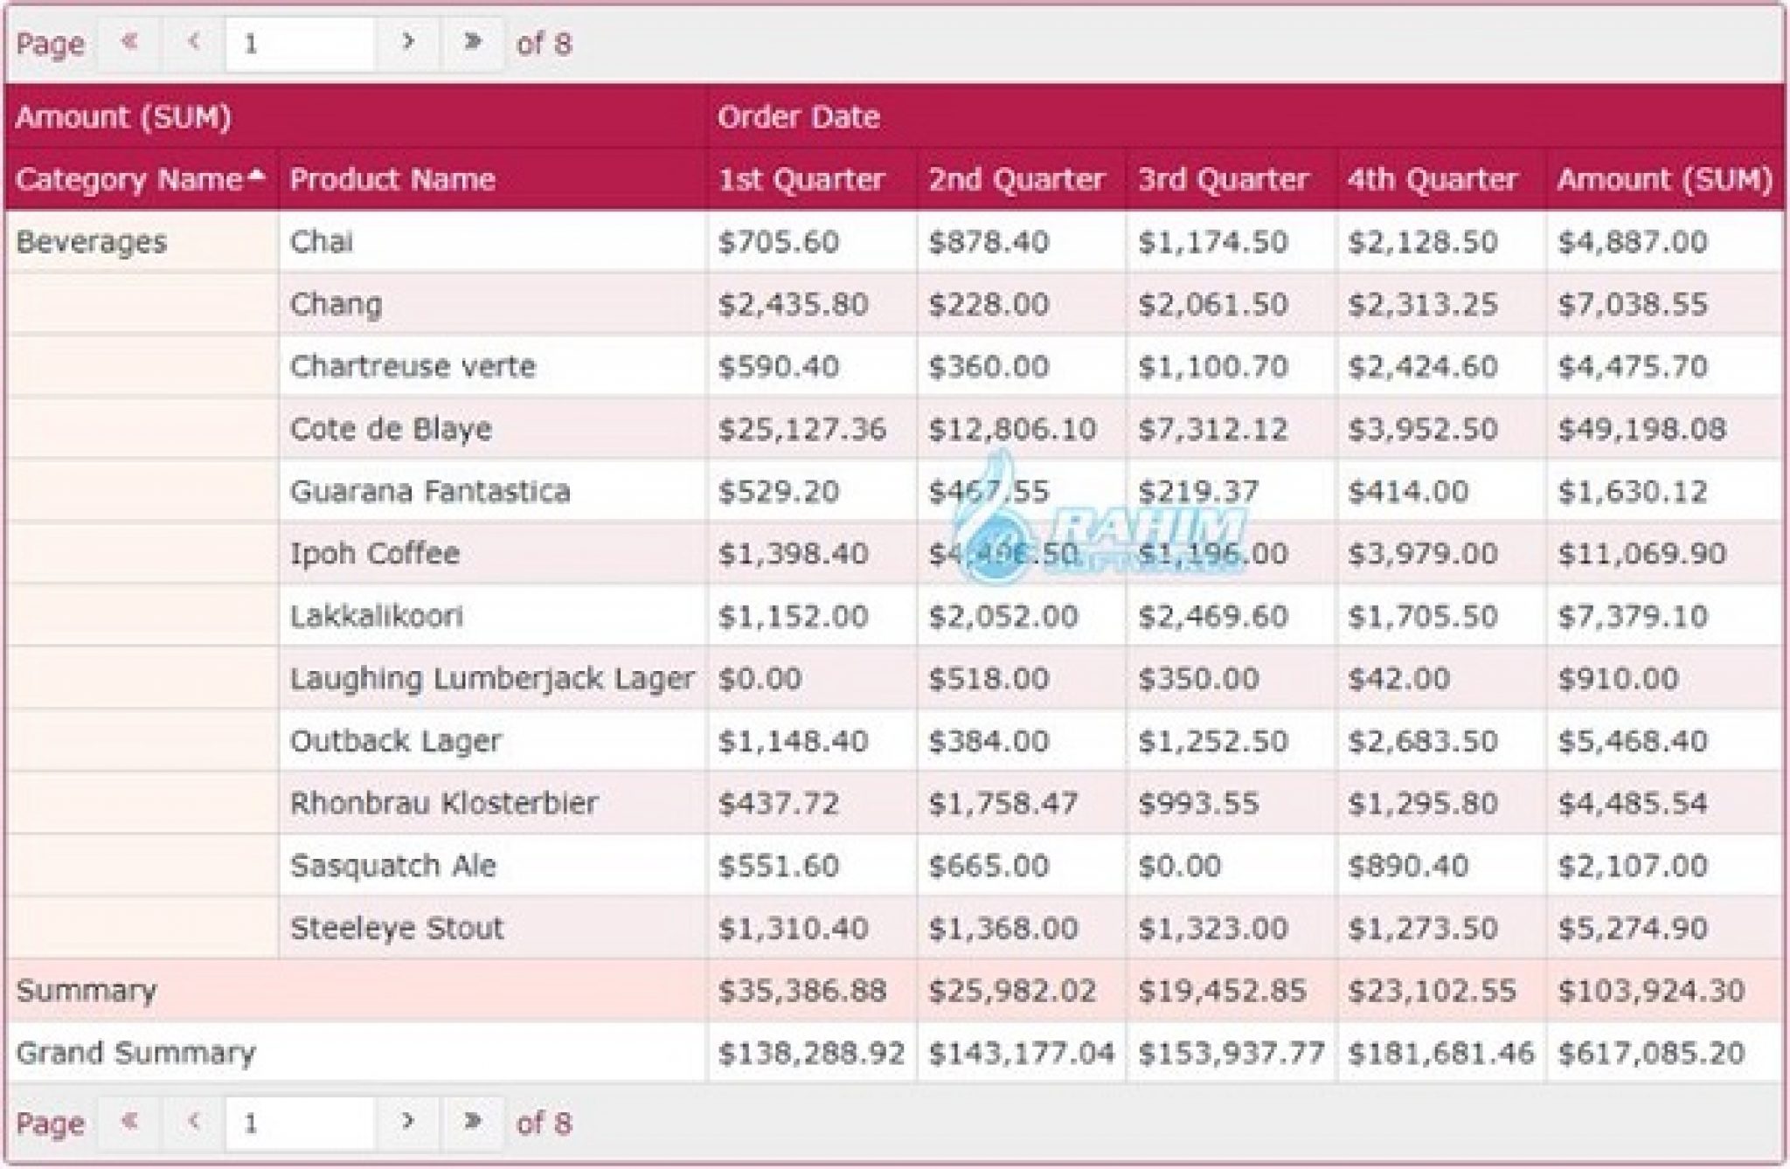
Task: Click the Beverages category cell
Action: [x=92, y=242]
